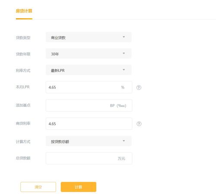Click the 本月LPR field label
Screen dimensions: 216x194
pyautogui.click(x=23, y=87)
